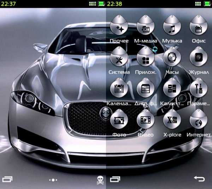Tap the battery indicator on left screen
The image size is (212, 189).
pyautogui.click(x=101, y=4)
